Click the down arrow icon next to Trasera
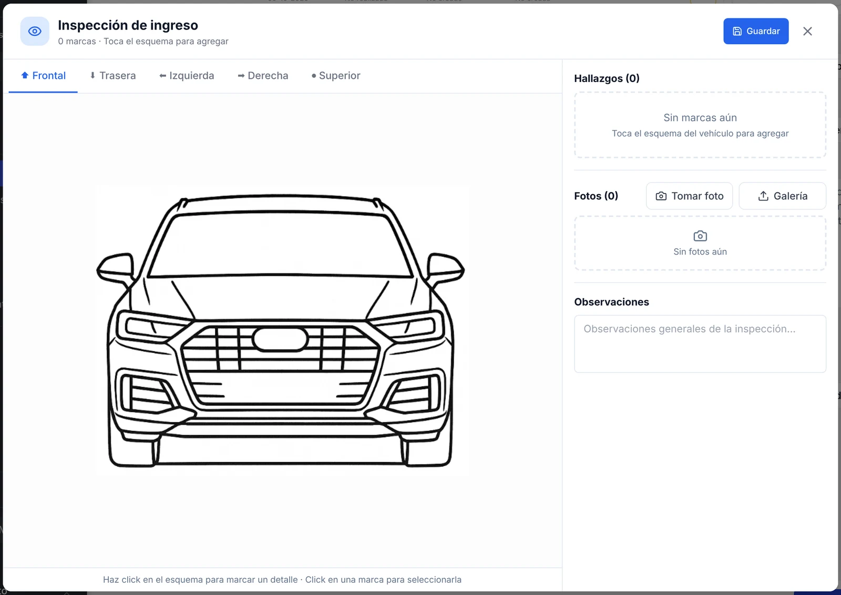Viewport: 841px width, 595px height. point(93,76)
